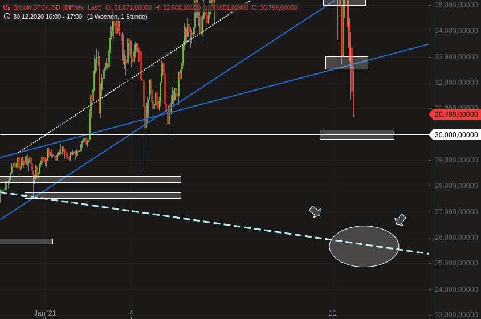Click the 11 date label on time axis
This screenshot has height=319, width=481.
pyautogui.click(x=333, y=313)
